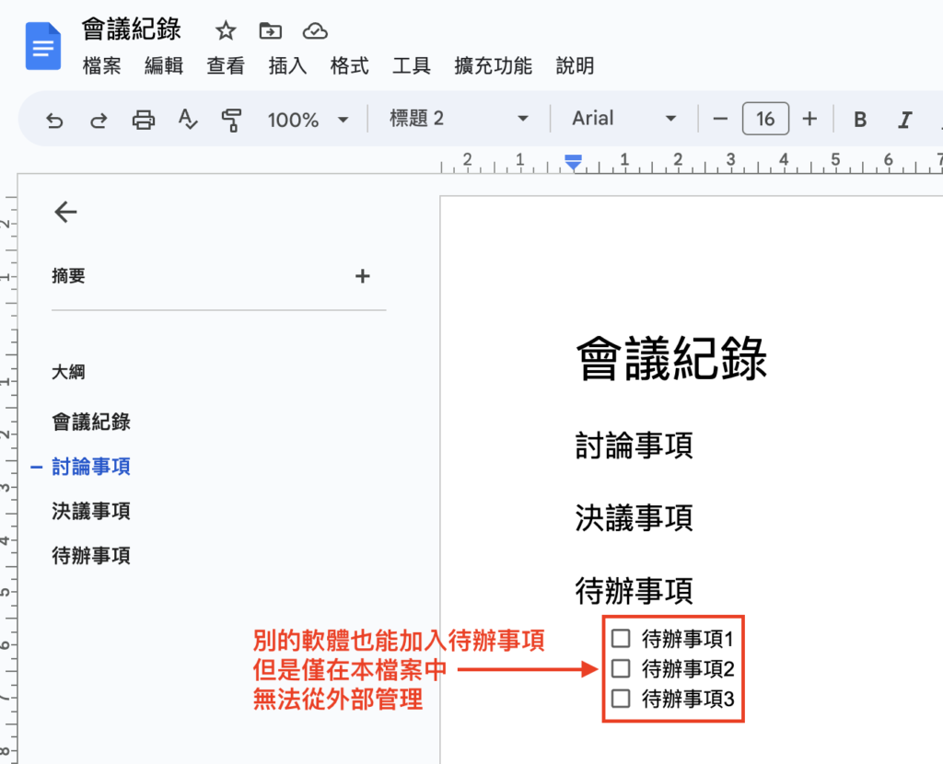This screenshot has width=943, height=764.
Task: Run spelling and grammar check icon
Action: 187,119
